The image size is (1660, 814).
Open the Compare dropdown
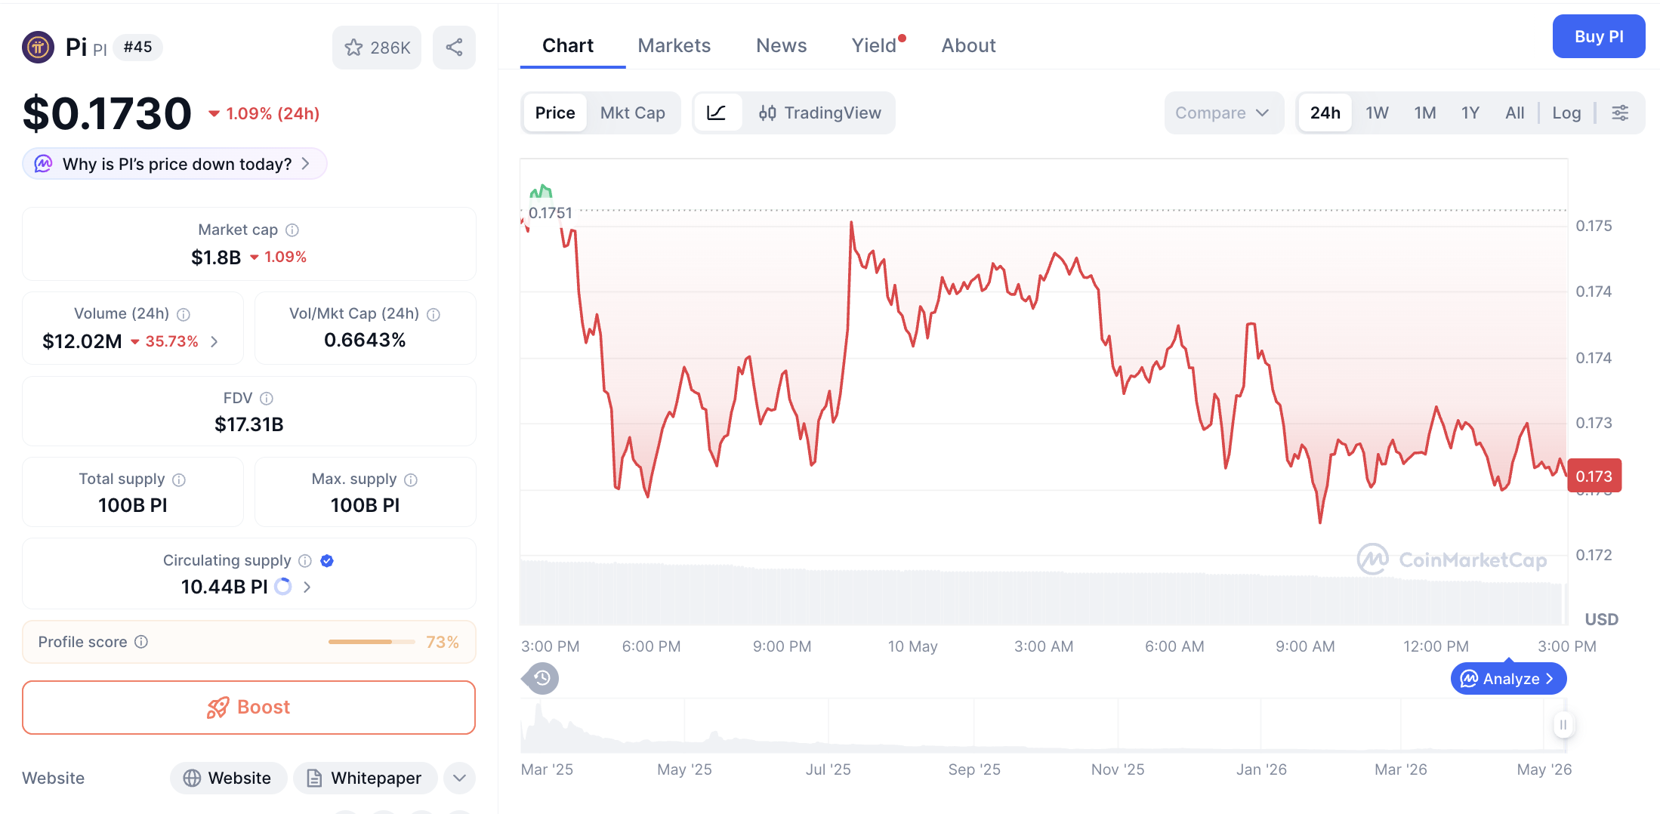1223,113
